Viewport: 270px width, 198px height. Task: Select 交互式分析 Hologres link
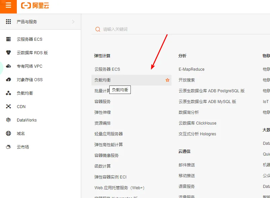[197, 134]
